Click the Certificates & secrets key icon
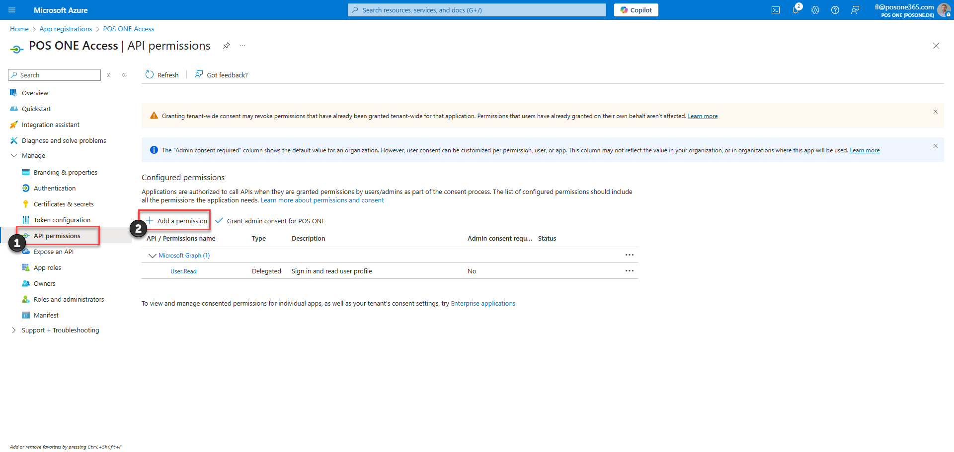 click(26, 204)
